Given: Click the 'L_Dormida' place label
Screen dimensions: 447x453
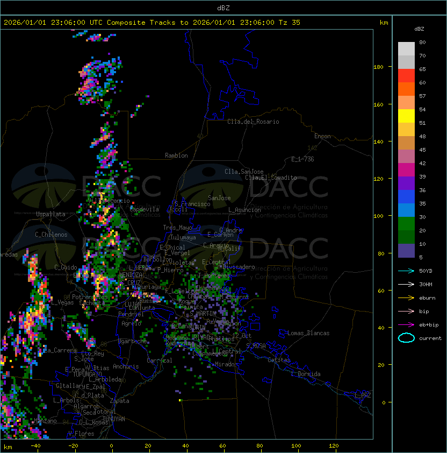Looking at the screenshot, I should 306,374.
